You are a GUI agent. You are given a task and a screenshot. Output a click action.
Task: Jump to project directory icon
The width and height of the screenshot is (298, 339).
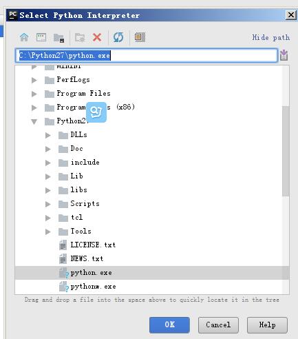coord(58,38)
